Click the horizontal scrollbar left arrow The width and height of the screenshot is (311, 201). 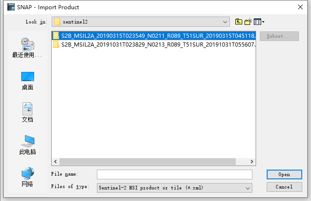tap(55, 161)
